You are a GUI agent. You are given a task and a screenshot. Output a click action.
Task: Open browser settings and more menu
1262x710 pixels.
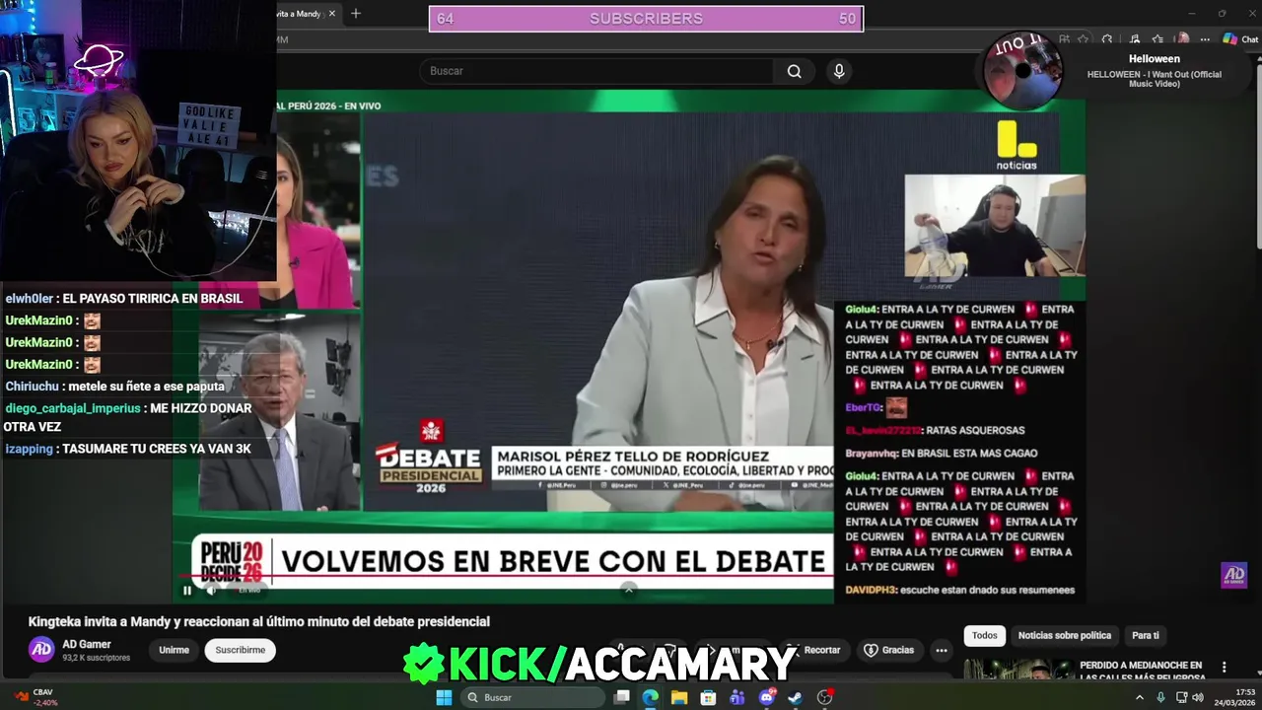pyautogui.click(x=1207, y=39)
